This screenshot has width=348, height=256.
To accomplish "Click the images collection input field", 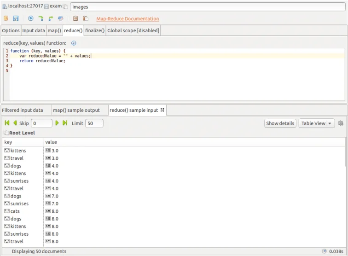I will pyautogui.click(x=208, y=7).
